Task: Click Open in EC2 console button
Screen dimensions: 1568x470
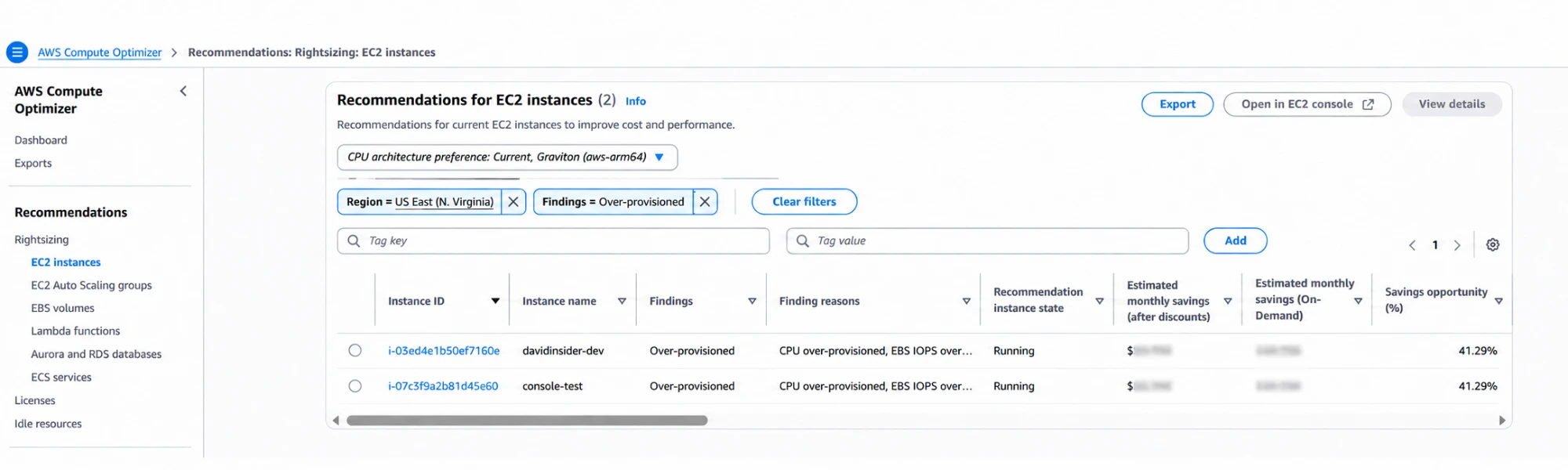Action: (x=1307, y=104)
